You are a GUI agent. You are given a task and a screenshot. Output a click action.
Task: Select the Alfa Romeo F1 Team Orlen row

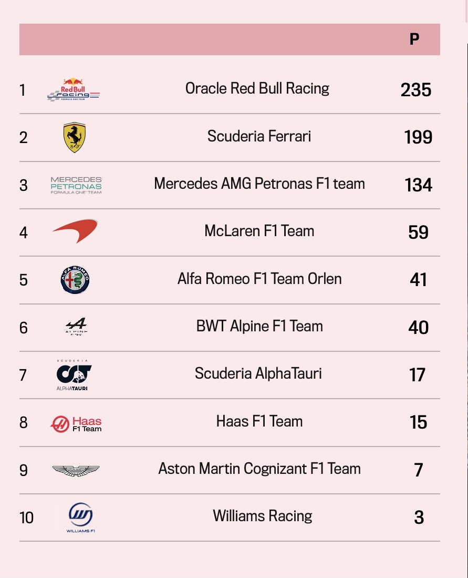(x=230, y=280)
